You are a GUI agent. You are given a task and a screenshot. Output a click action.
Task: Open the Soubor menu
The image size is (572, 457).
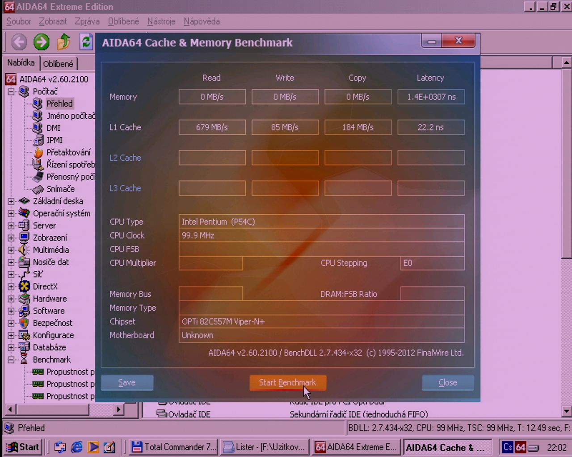18,21
